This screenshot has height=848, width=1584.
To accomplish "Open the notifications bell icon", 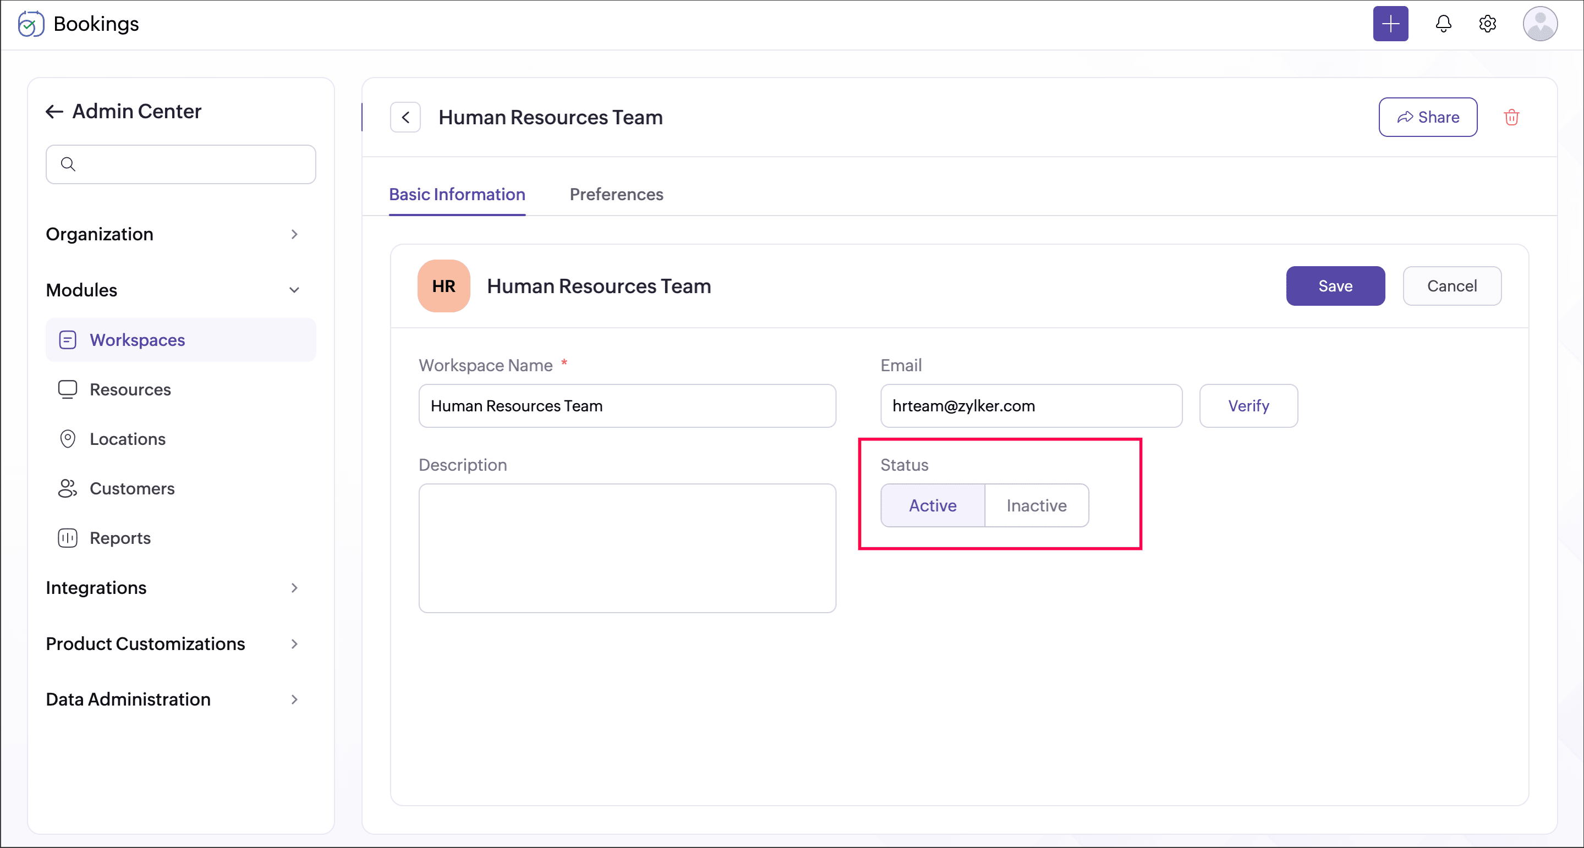I will [x=1443, y=24].
